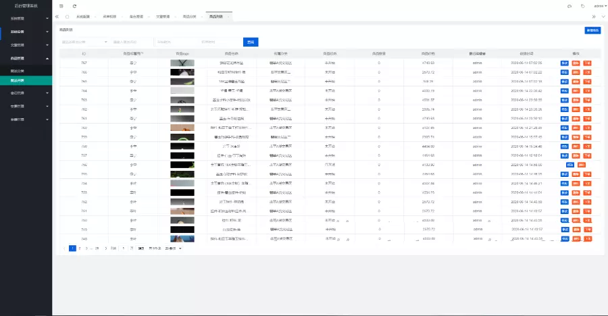The width and height of the screenshot is (608, 316).
Task: Expand the 系统管理 sidebar menu
Action: point(26,19)
